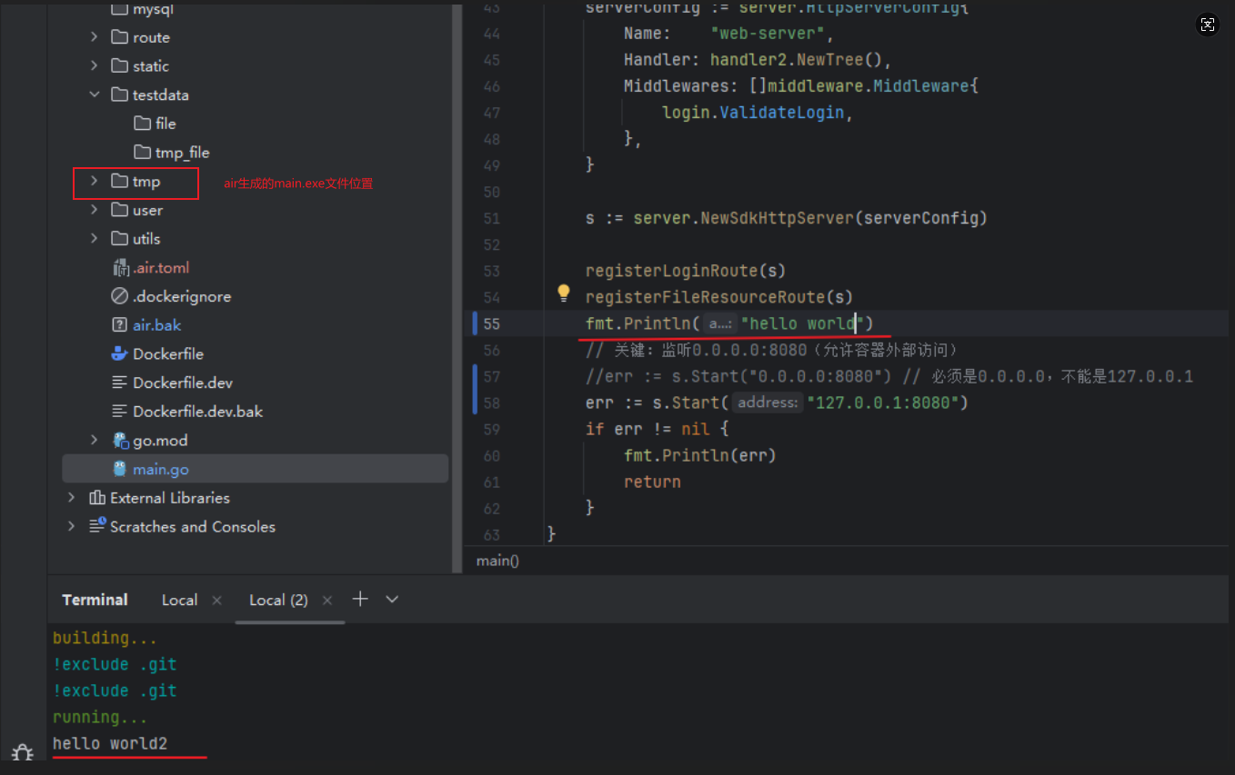
Task: Expand the route folder chevron
Action: click(x=95, y=37)
